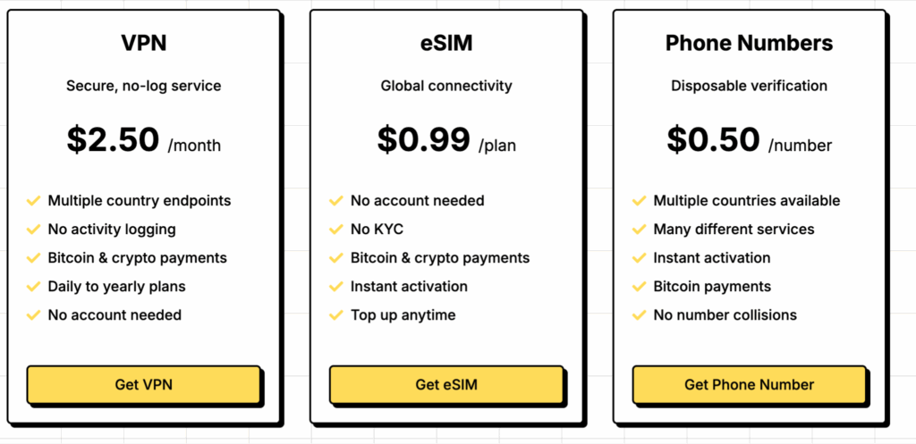Select the Phone Numbers heading
This screenshot has height=444, width=916.
tap(749, 43)
